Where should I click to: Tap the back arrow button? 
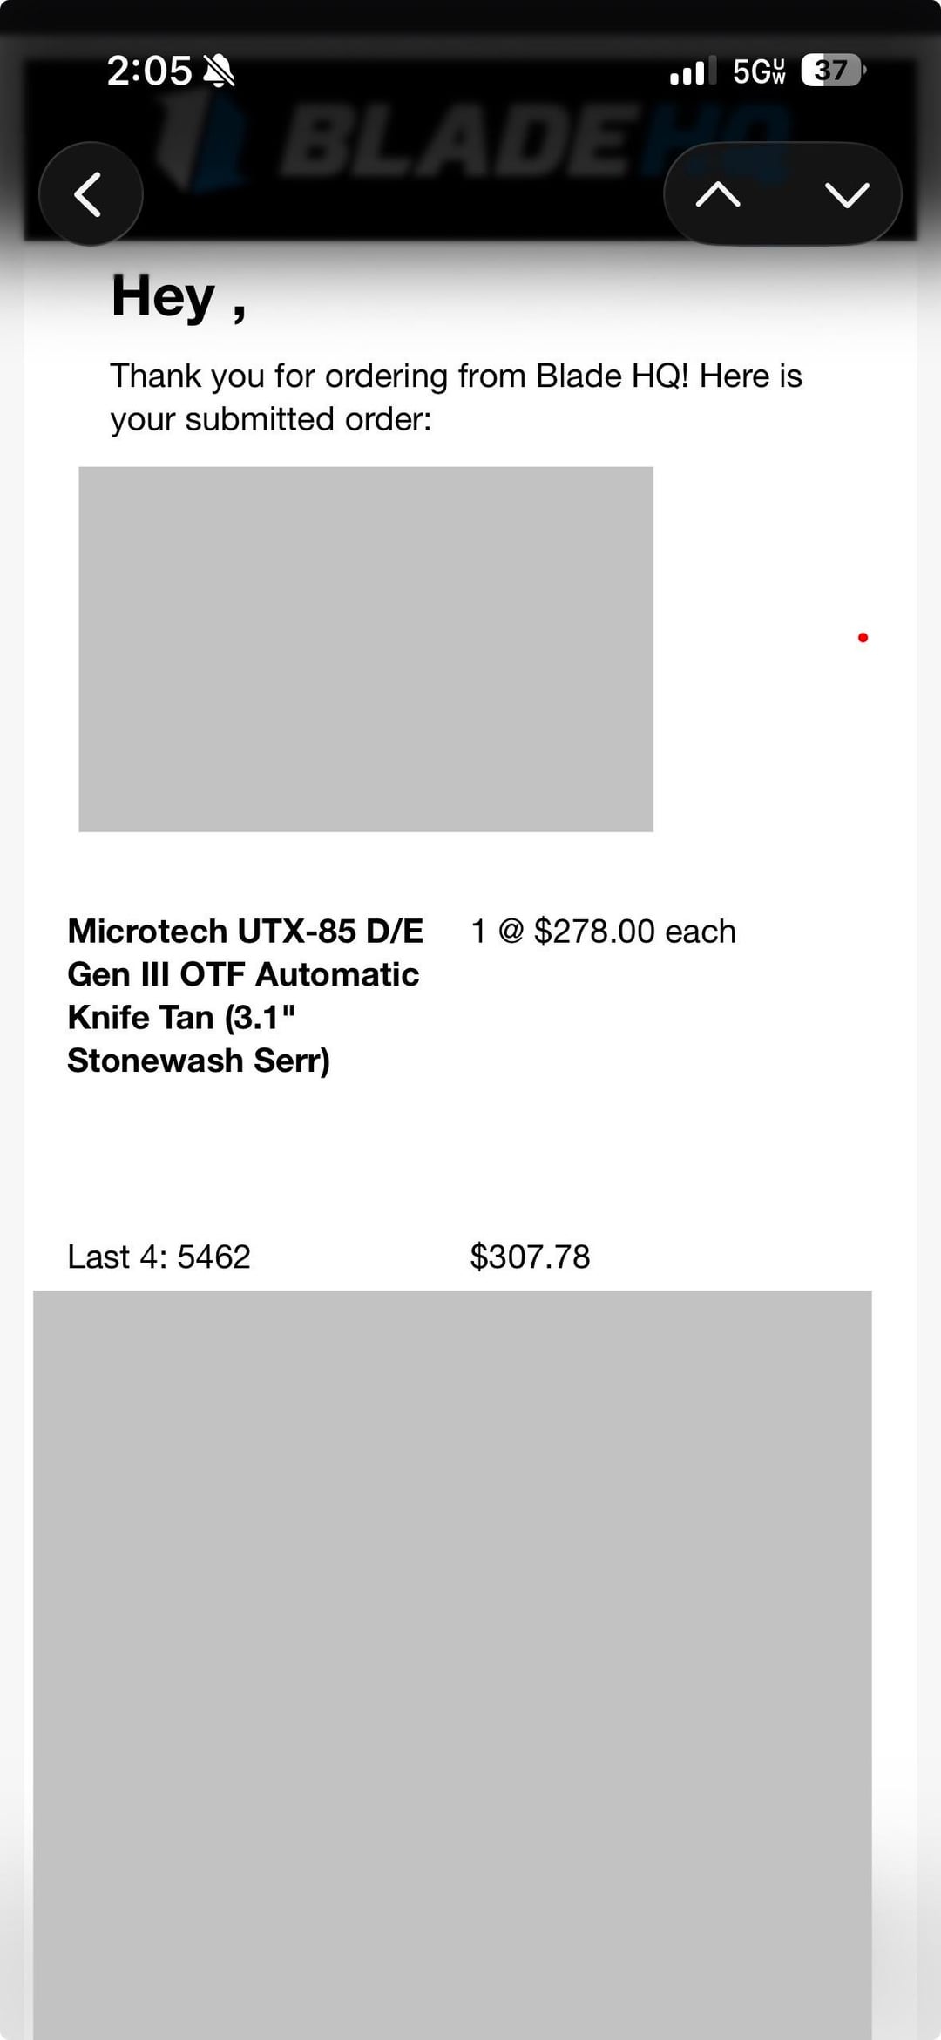click(x=90, y=193)
